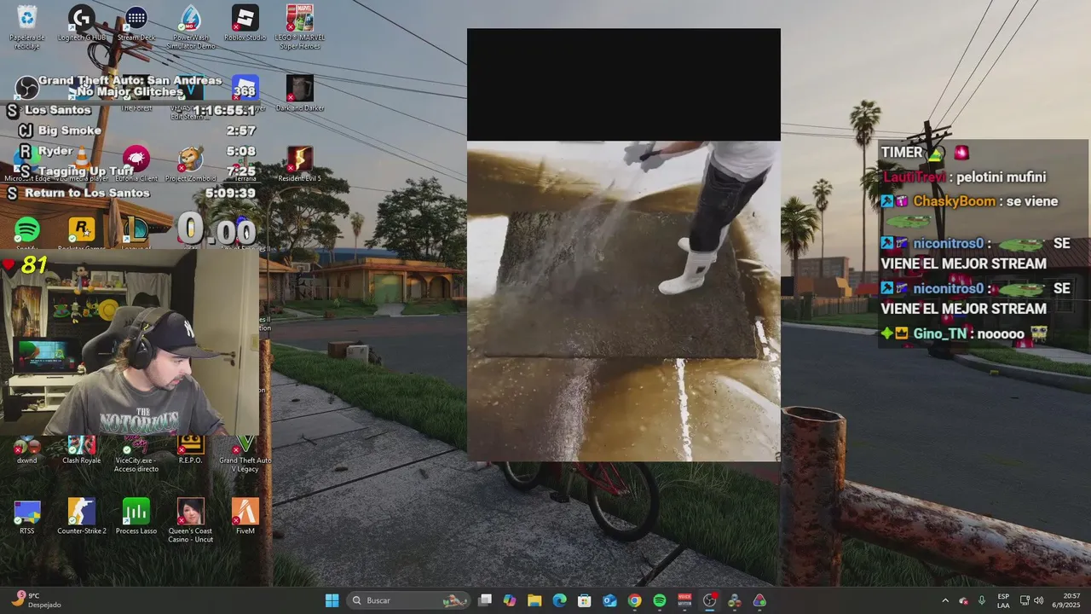The width and height of the screenshot is (1091, 614).
Task: Open the Papelera de reciclaje desktop icon
Action: pyautogui.click(x=27, y=26)
